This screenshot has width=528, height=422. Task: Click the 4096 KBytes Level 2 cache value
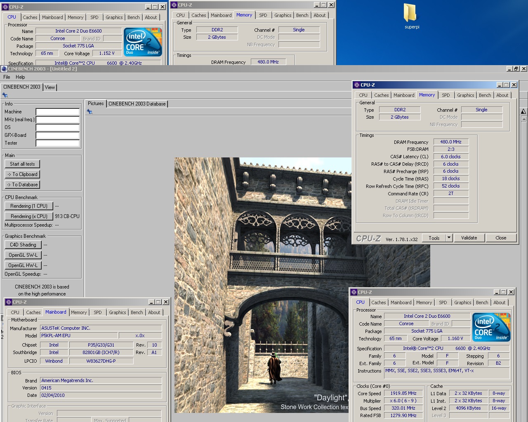468,408
